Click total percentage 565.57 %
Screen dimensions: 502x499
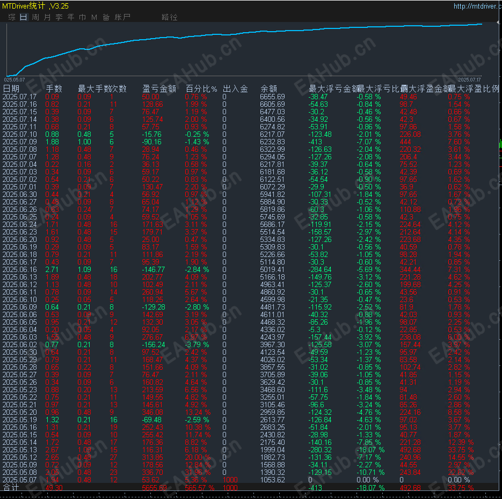(x=199, y=488)
